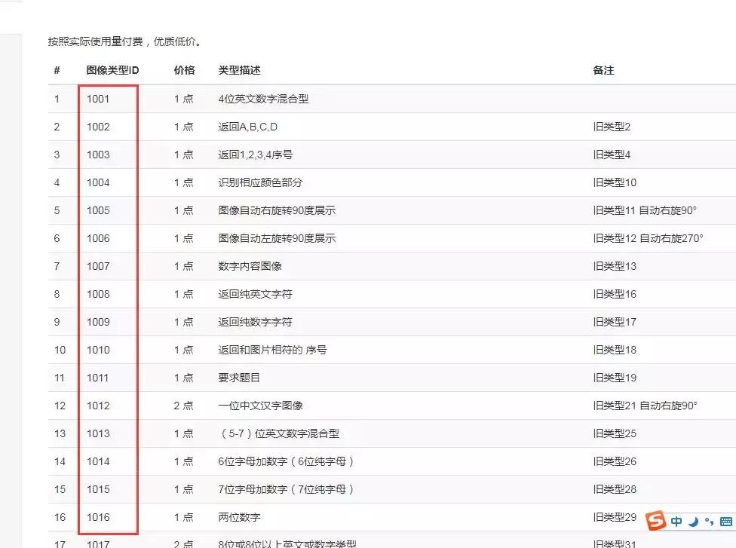Open the soft keyboard icon
This screenshot has width=736, height=548.
pos(726,521)
